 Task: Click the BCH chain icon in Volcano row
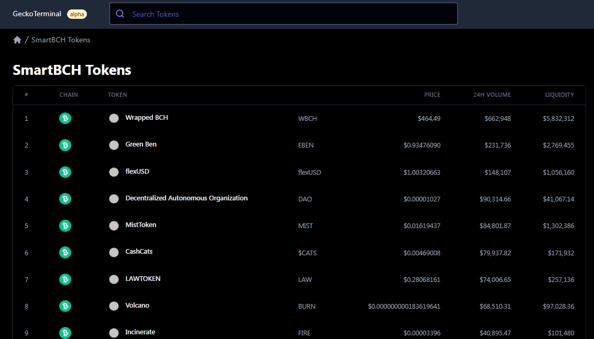pos(65,306)
